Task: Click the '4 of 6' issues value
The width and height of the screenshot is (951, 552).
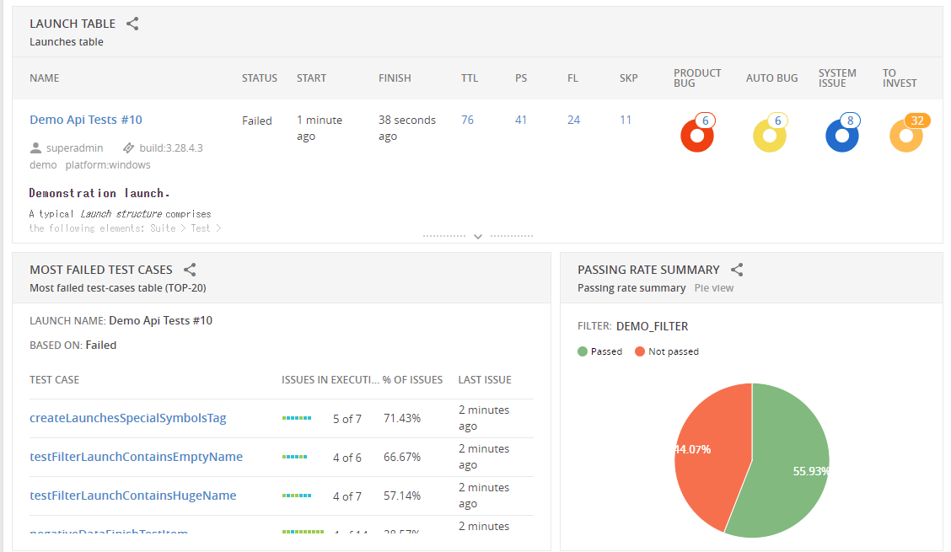Action: click(x=347, y=458)
